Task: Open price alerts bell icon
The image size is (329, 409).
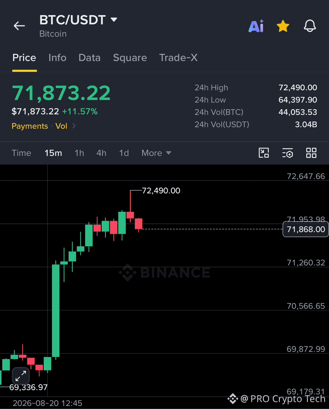Action: point(310,26)
